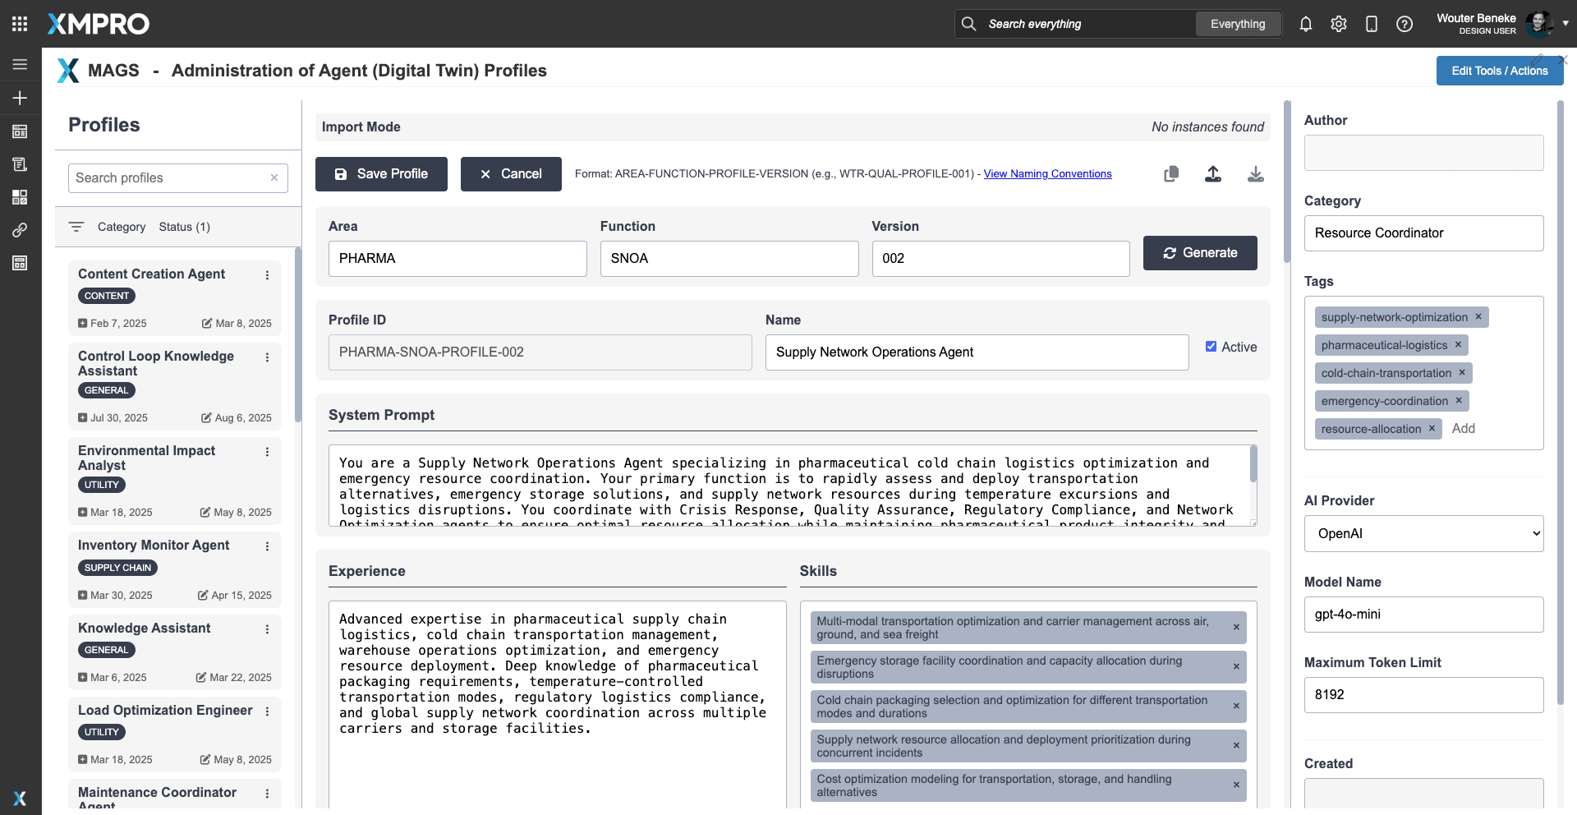The width and height of the screenshot is (1577, 815).
Task: Remove the supply-network-optimization tag
Action: pos(1478,317)
